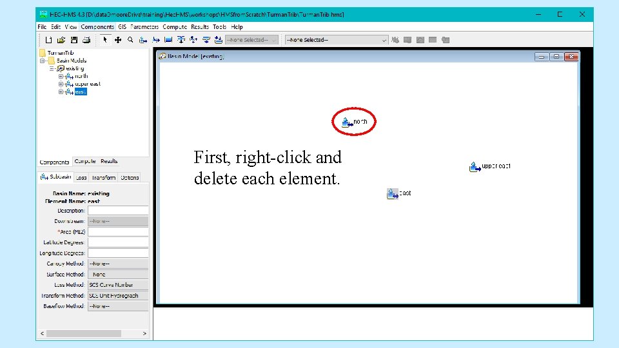The image size is (619, 348).
Task: Create a new project with the blank page icon
Action: (x=48, y=40)
